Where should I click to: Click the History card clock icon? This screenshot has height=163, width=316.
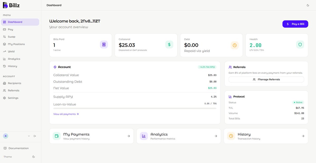pos(231,136)
